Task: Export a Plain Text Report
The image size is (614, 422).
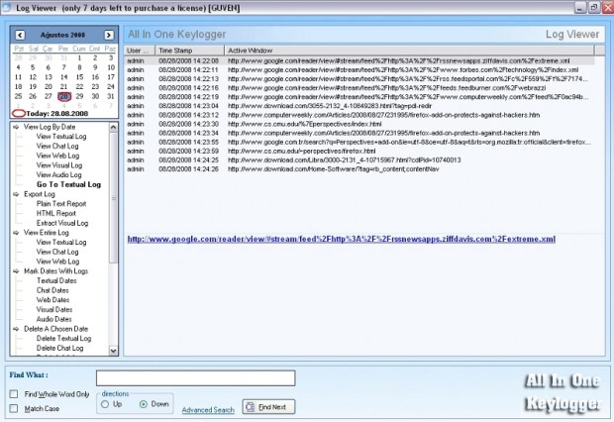Action: tap(61, 204)
